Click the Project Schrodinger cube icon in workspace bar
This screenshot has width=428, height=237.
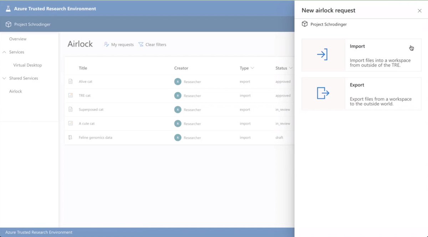point(8,25)
